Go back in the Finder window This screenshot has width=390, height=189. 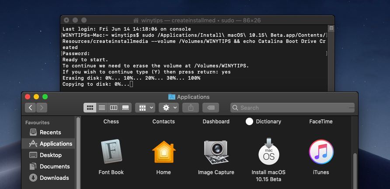point(30,108)
